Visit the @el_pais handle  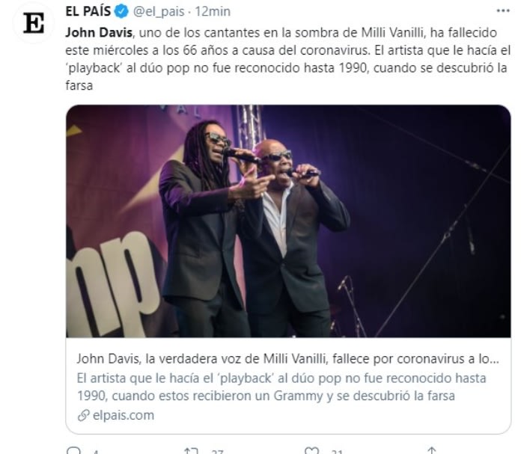[x=159, y=12]
